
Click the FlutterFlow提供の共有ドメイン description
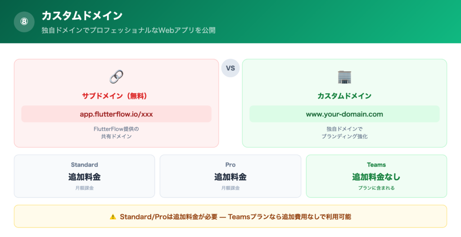[116, 132]
